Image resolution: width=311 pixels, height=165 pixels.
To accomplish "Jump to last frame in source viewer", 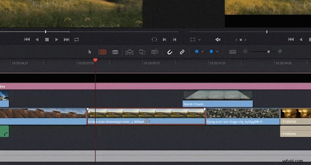I will tap(67, 40).
